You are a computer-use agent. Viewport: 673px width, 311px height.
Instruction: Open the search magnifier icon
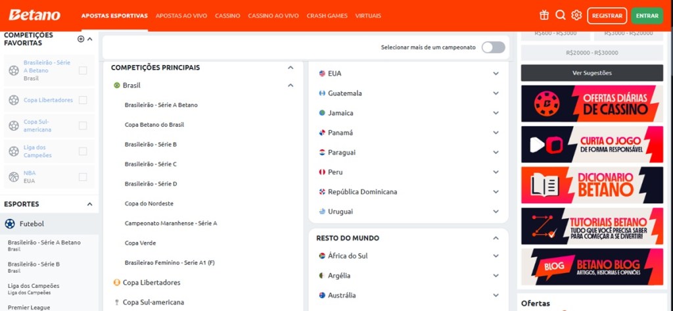tap(560, 15)
